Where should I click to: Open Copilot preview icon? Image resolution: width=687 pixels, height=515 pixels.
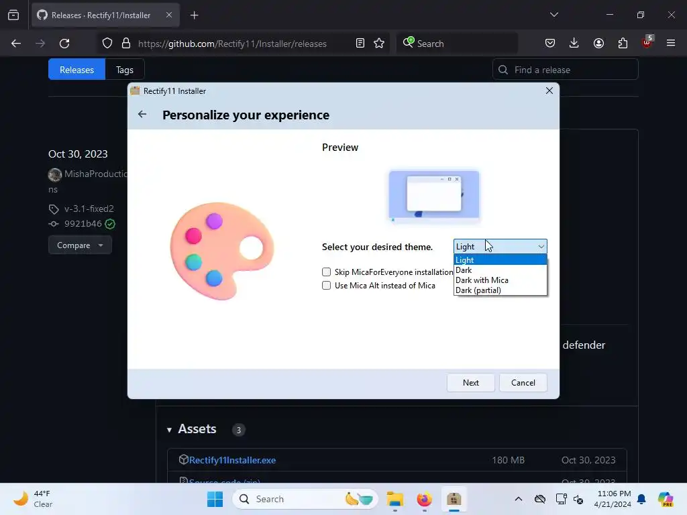666,499
